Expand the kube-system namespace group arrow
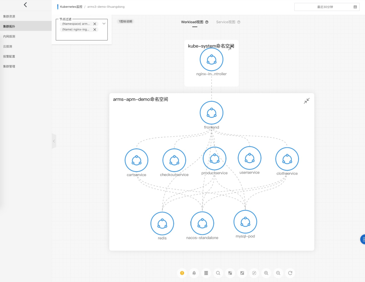The height and width of the screenshot is (282, 365). pyautogui.click(x=230, y=48)
